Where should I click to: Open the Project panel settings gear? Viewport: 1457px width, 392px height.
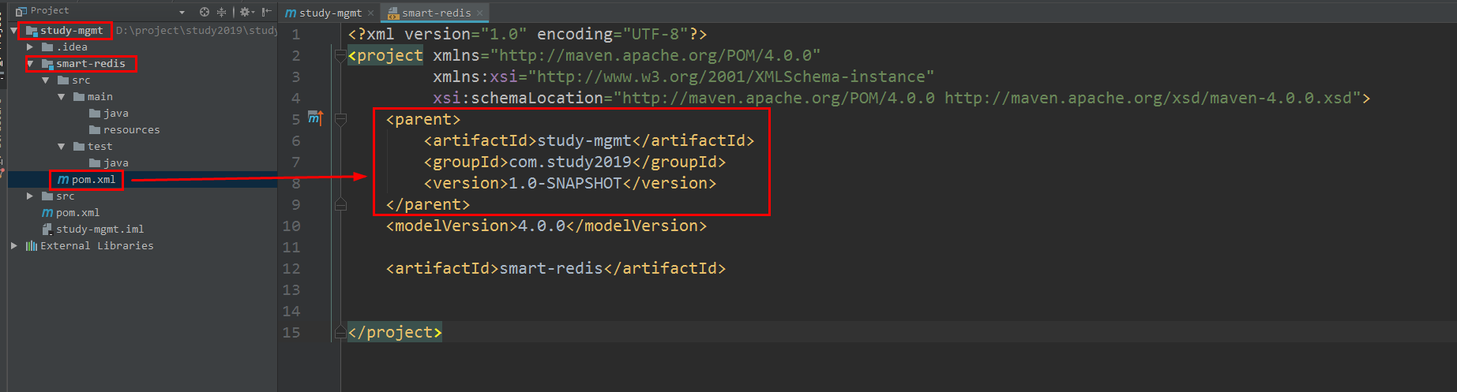click(246, 12)
